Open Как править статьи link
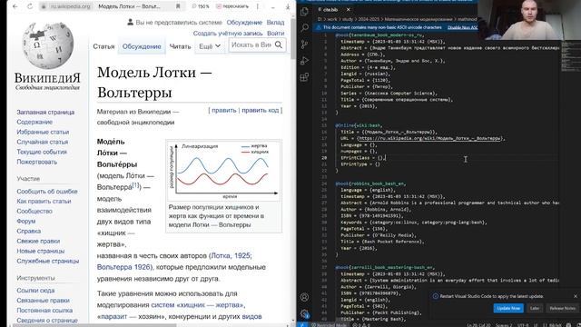 click(44, 202)
